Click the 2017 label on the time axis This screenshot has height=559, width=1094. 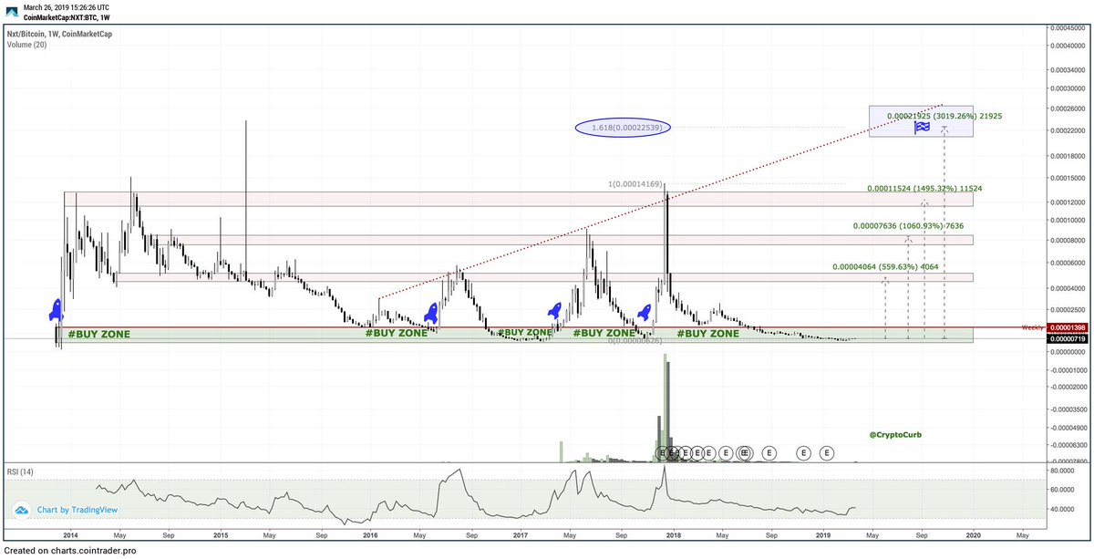(x=521, y=537)
